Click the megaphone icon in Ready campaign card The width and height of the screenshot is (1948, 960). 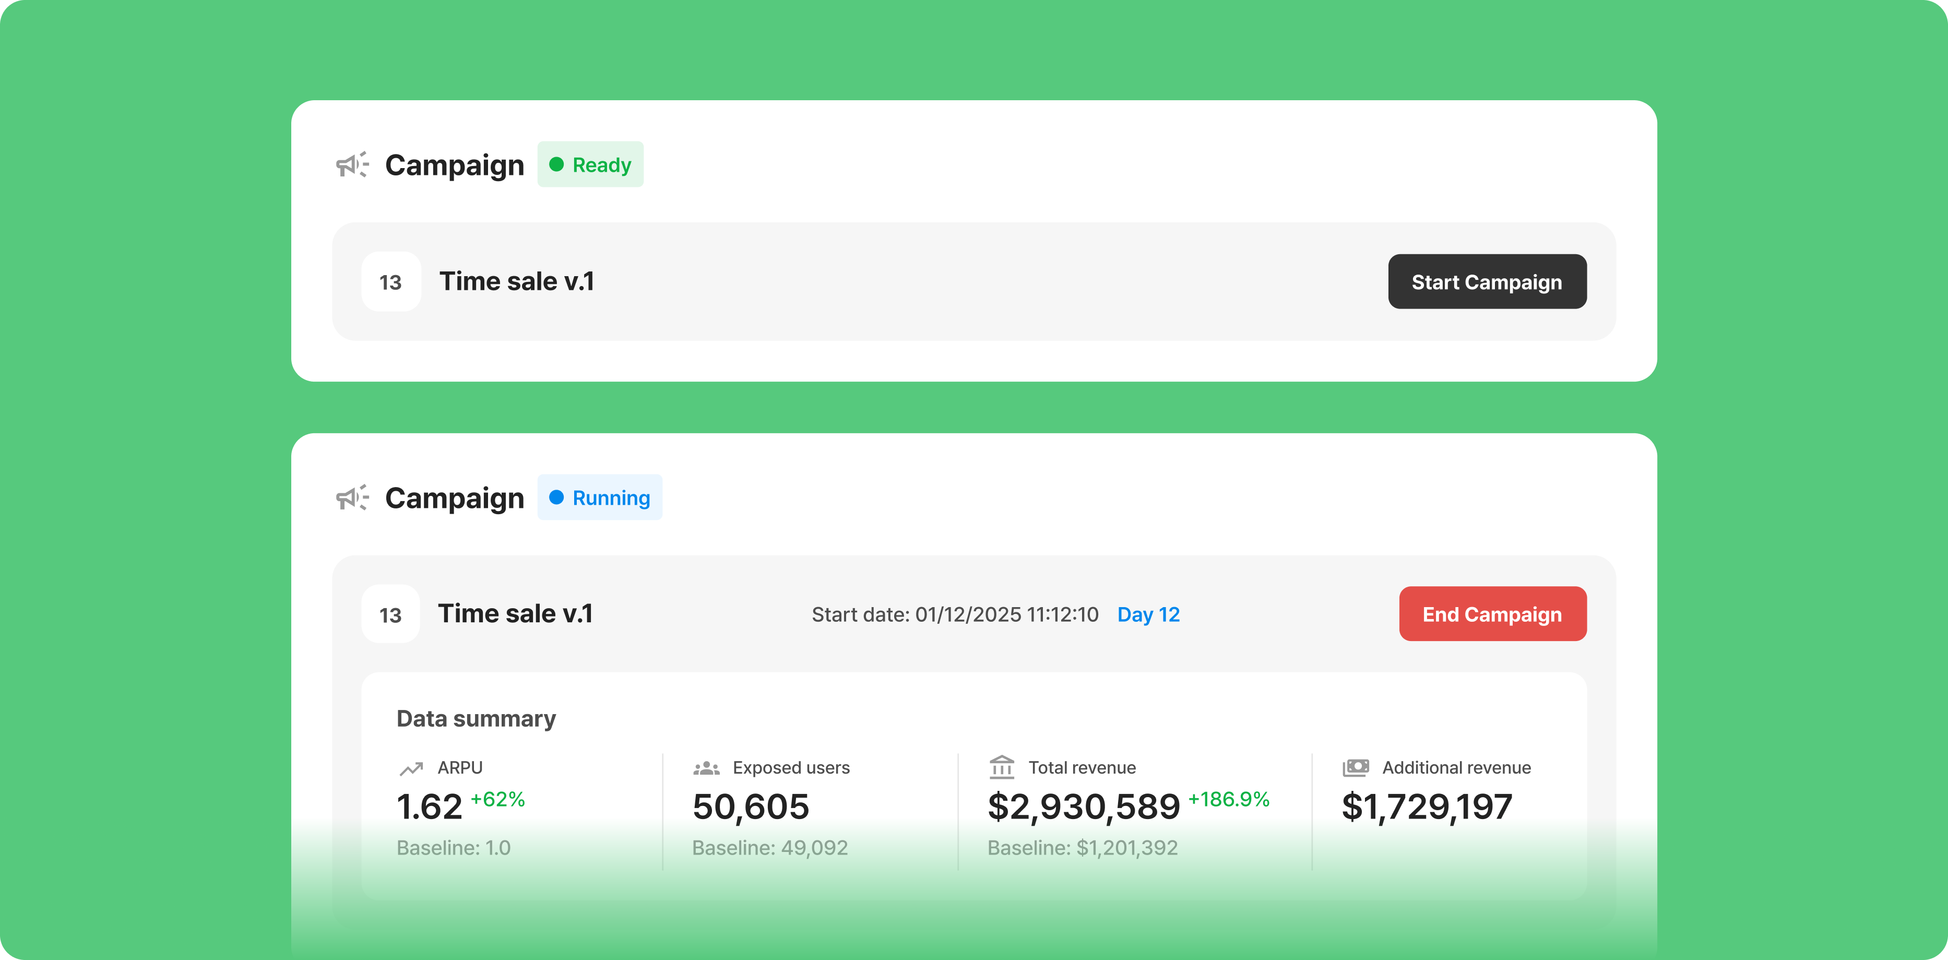352,164
